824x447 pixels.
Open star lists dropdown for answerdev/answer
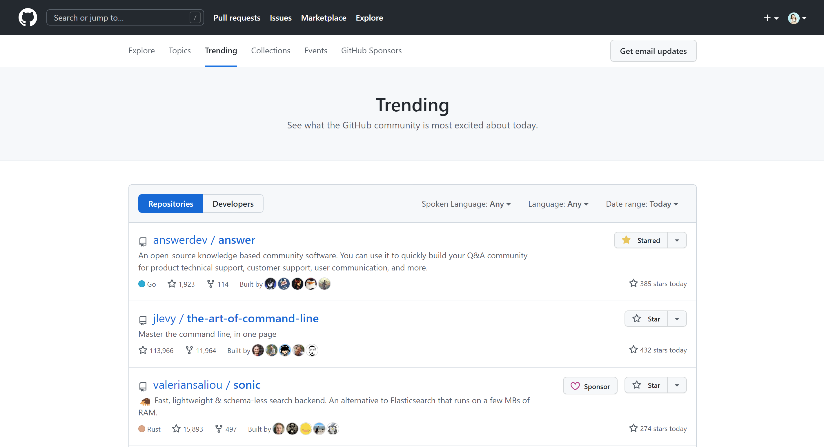point(677,240)
